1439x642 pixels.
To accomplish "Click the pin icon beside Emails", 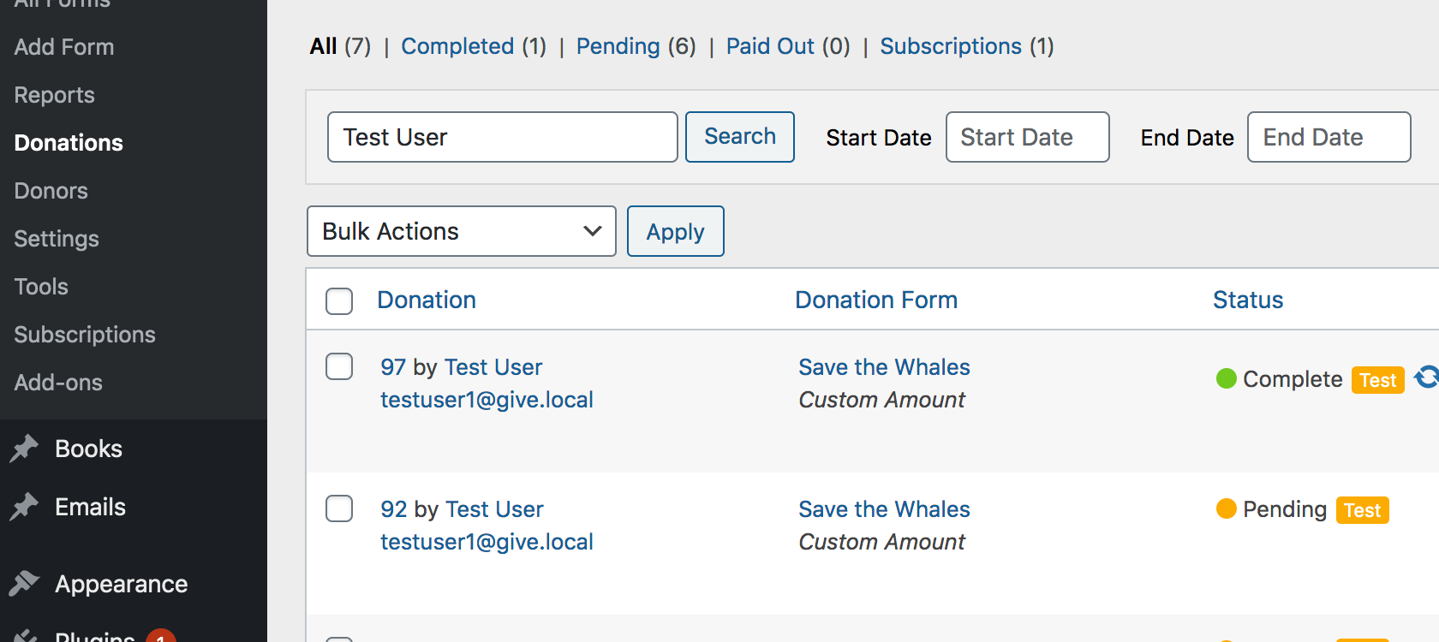I will (x=25, y=506).
